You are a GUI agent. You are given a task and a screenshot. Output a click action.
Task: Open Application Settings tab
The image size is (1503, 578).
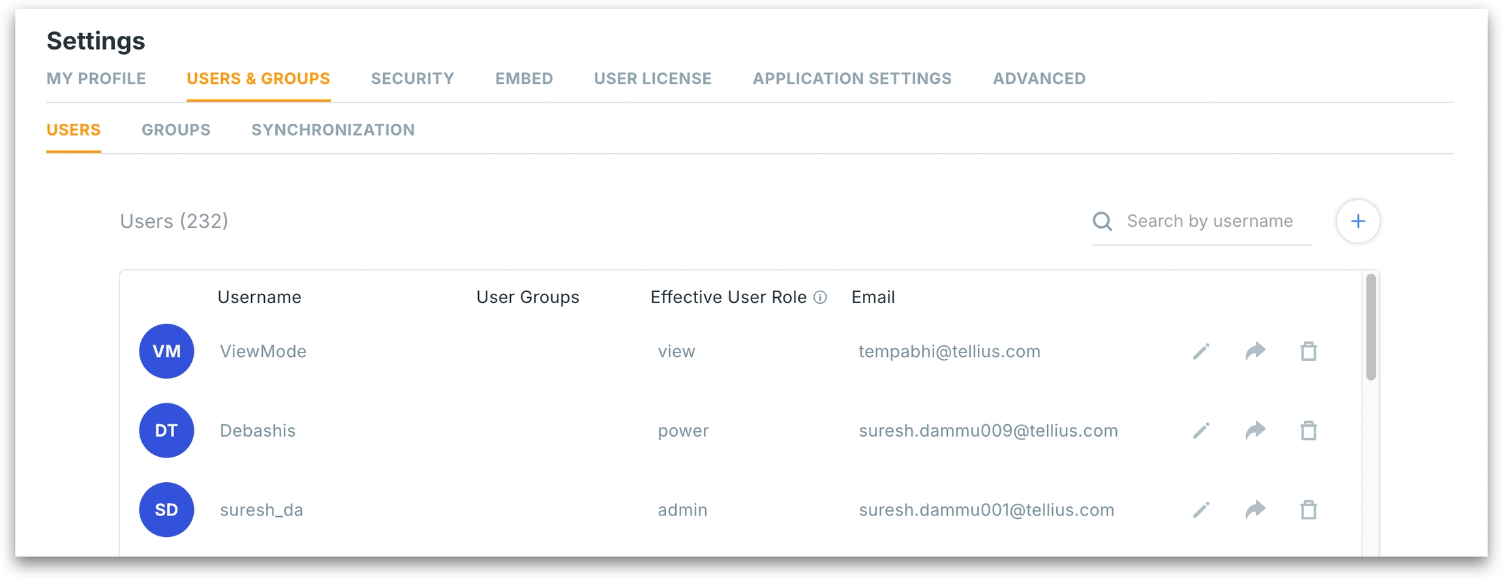(x=852, y=79)
